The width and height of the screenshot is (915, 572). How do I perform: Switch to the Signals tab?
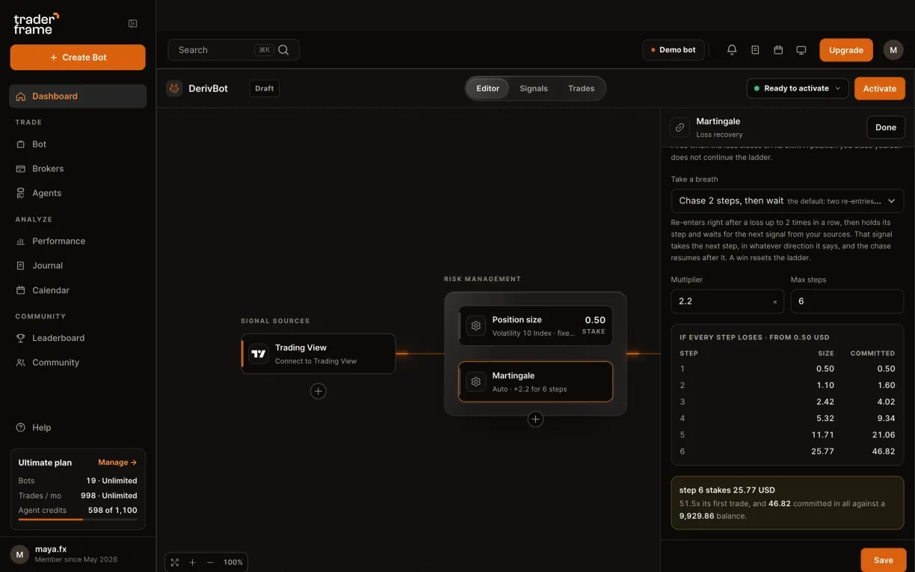pos(534,88)
